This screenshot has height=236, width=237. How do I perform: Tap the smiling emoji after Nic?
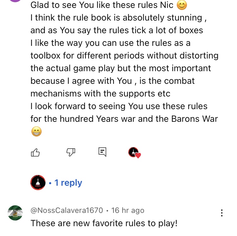pos(182,5)
